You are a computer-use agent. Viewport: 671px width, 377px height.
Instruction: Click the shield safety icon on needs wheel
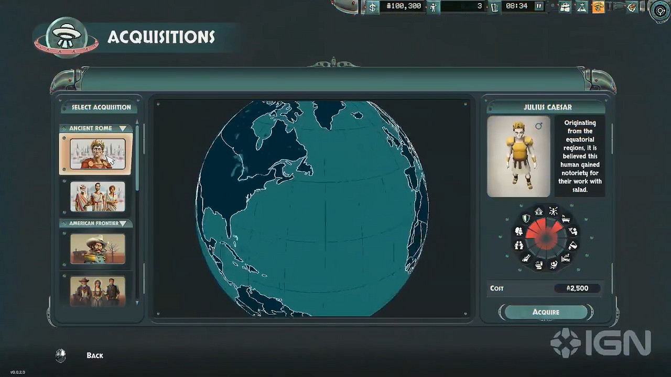[526, 218]
